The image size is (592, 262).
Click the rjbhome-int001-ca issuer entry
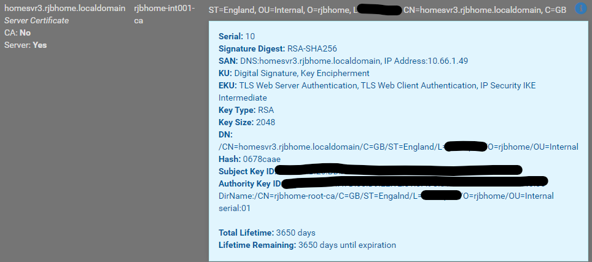165,14
